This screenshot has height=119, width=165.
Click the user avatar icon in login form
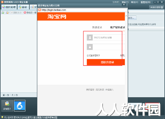(x=90, y=37)
